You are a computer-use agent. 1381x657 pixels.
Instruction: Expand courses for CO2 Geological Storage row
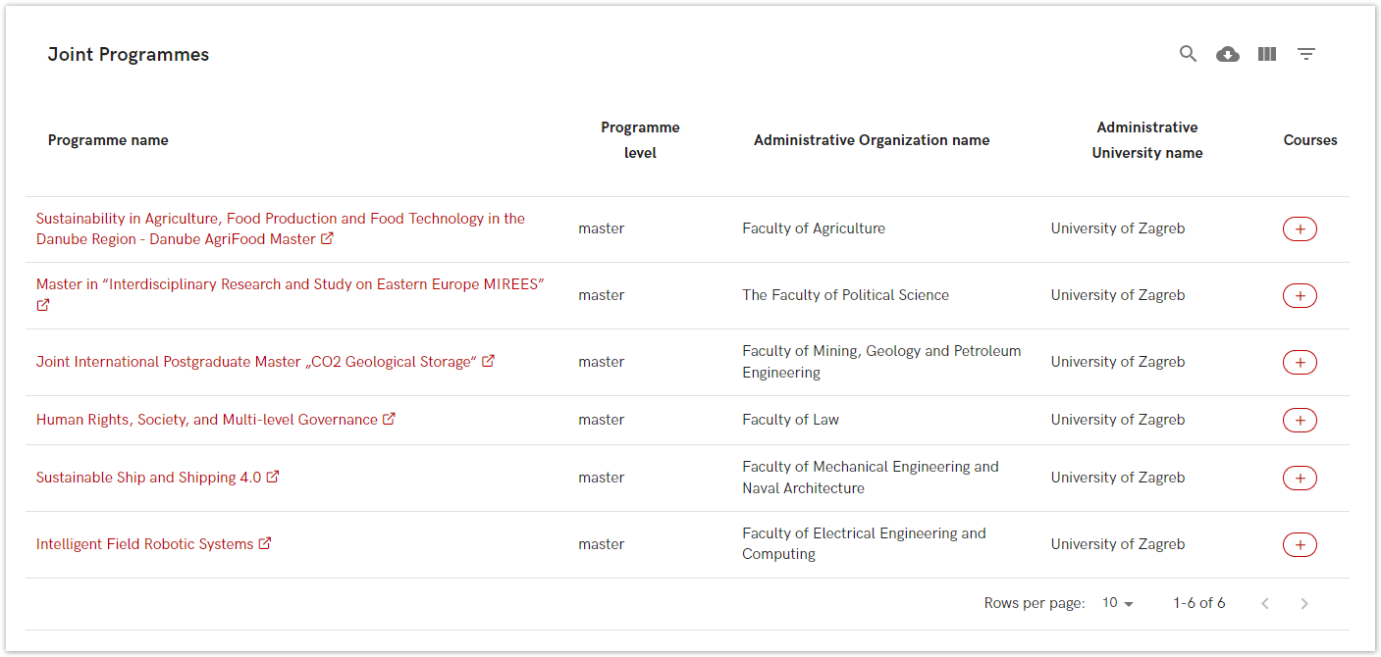(x=1300, y=363)
